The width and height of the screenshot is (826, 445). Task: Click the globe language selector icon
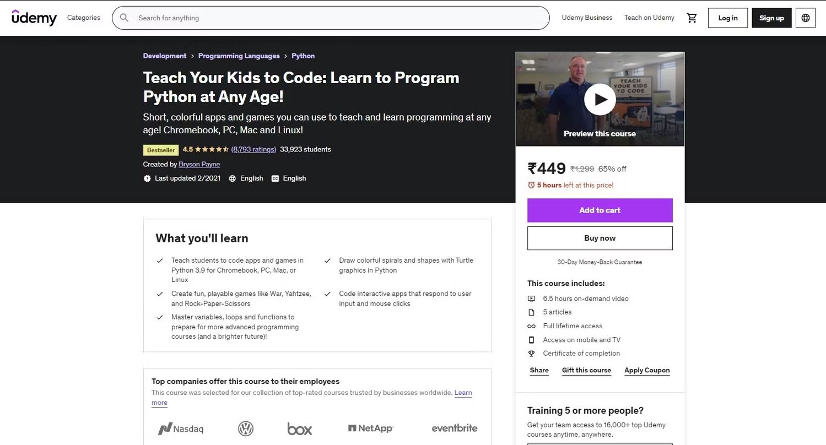pyautogui.click(x=806, y=18)
